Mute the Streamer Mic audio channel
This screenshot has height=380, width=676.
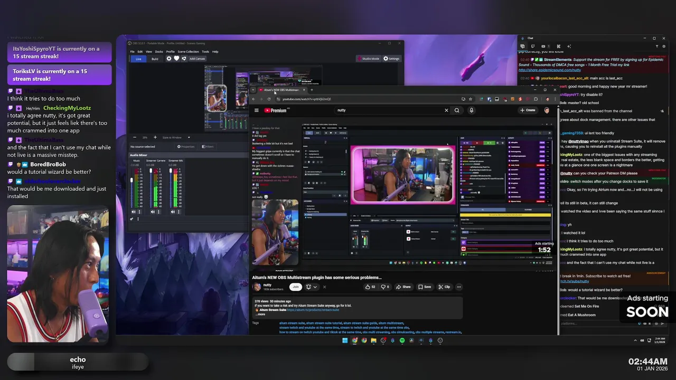click(173, 212)
